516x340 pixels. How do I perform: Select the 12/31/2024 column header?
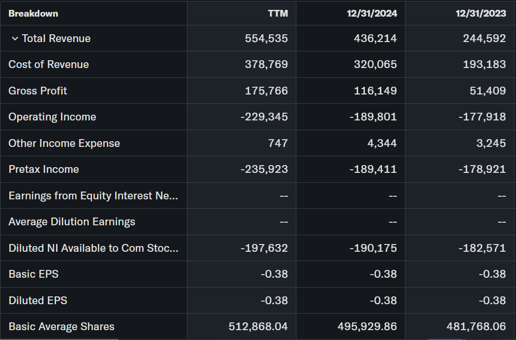point(372,13)
